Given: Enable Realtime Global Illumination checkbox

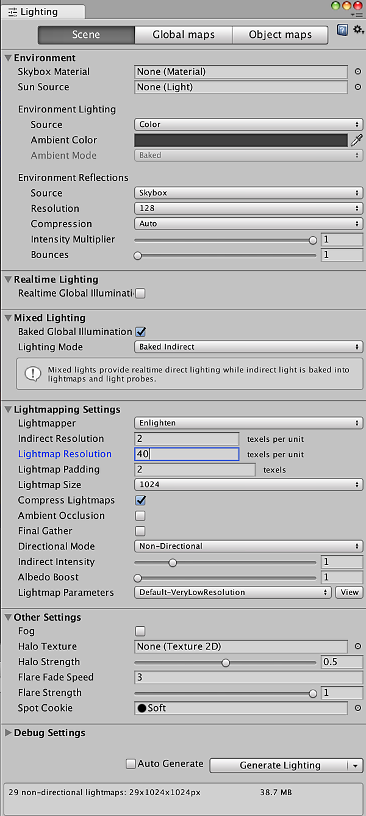Looking at the screenshot, I should 140,294.
